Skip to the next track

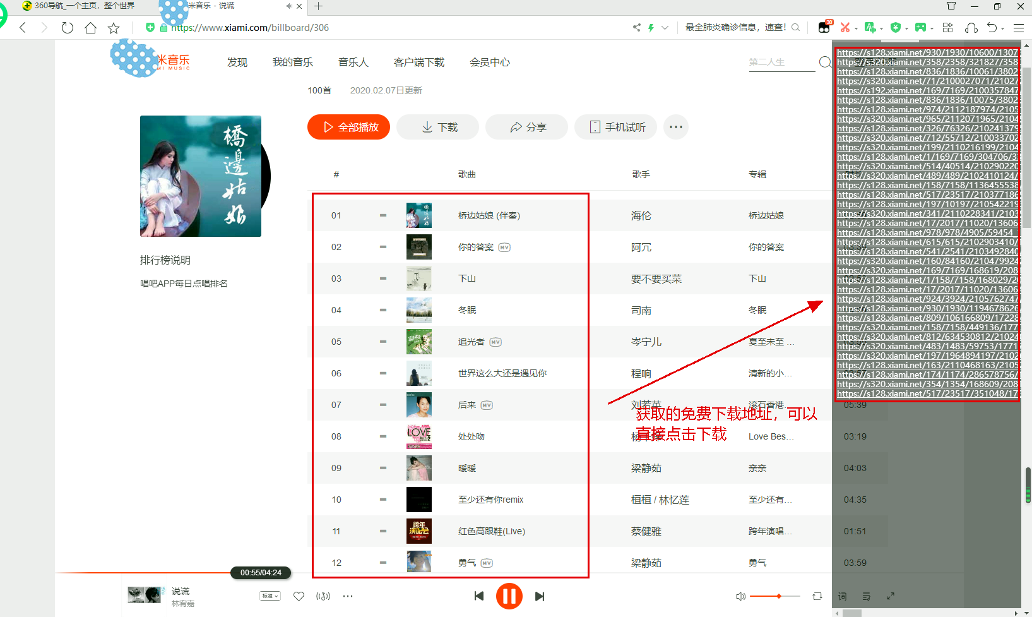pyautogui.click(x=540, y=596)
